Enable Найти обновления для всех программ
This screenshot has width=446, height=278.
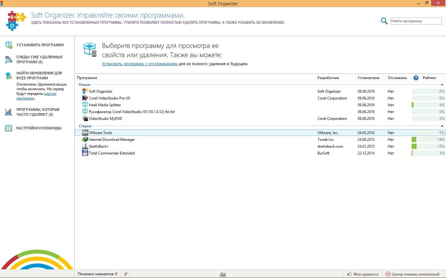click(39, 76)
